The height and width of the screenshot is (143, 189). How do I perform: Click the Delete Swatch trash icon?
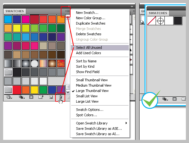(60, 97)
